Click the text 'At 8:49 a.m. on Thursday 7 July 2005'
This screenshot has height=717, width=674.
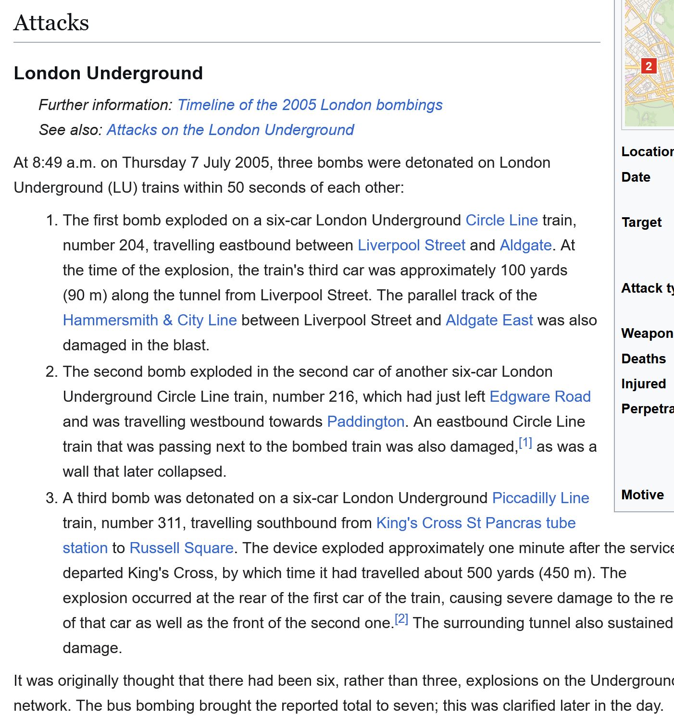(141, 162)
